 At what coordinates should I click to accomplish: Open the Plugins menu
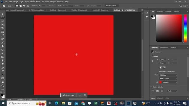coord(53,2)
